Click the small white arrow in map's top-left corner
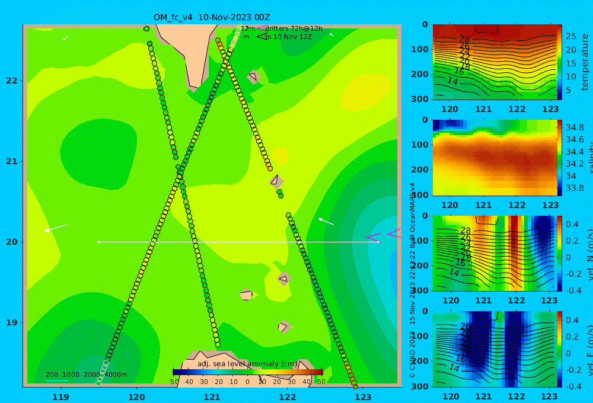This screenshot has width=593, height=403. (x=65, y=38)
